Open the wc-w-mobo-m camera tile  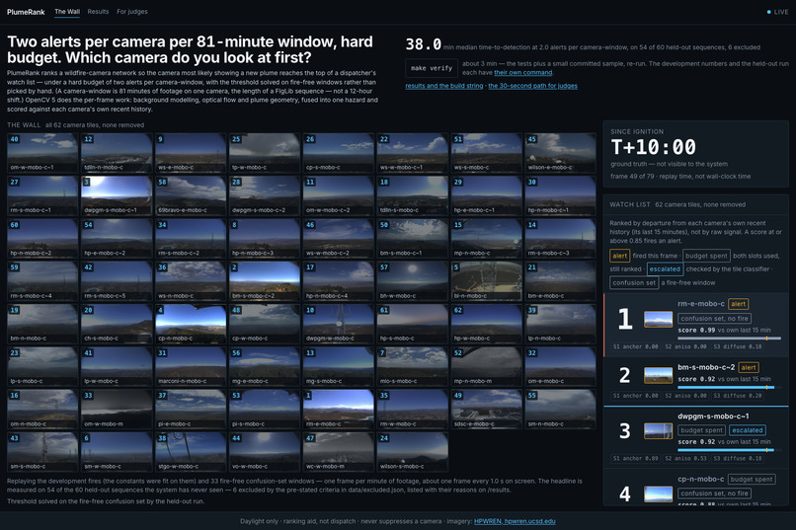tap(339, 452)
